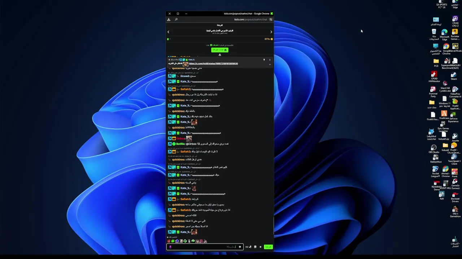462x259 pixels.
Task: Unpin the pinned message using the pin icon
Action: [264, 60]
